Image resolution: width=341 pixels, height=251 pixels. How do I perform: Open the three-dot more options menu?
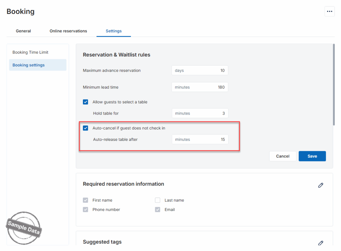[x=329, y=11]
